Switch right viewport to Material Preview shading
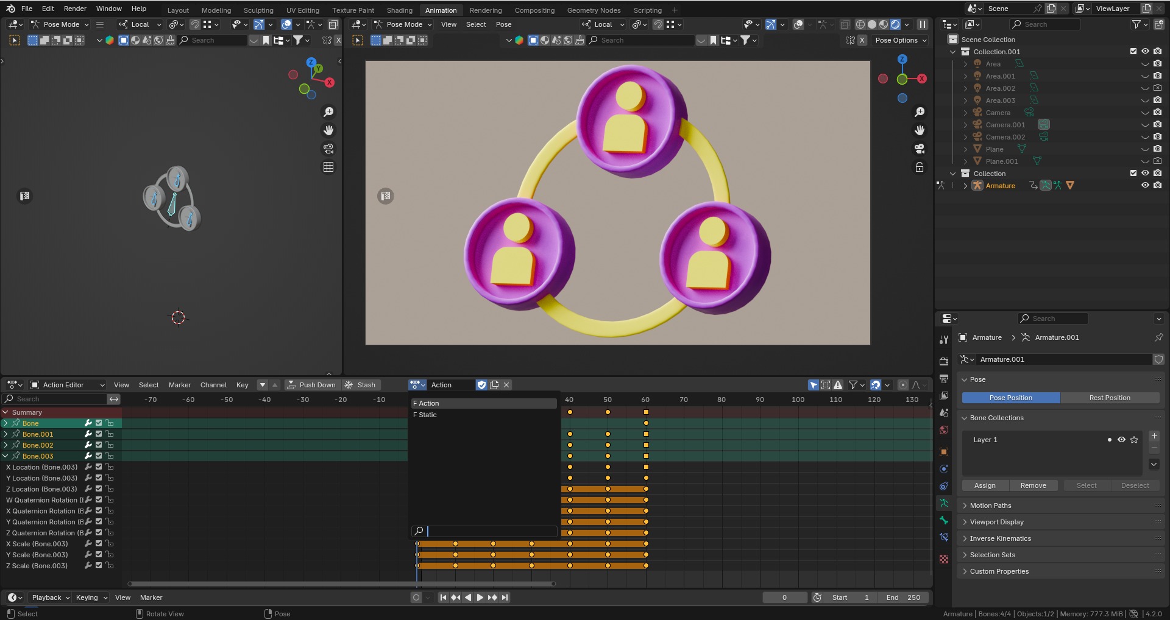The height and width of the screenshot is (620, 1170). [x=884, y=24]
